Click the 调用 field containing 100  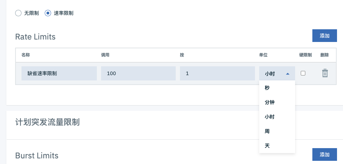tap(138, 74)
